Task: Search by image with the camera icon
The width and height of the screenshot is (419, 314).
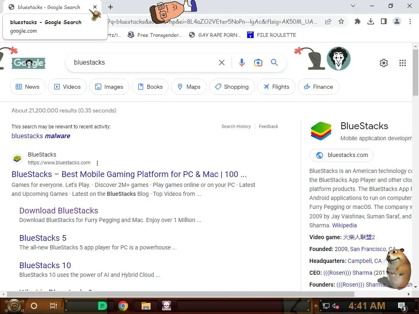Action: [258, 63]
